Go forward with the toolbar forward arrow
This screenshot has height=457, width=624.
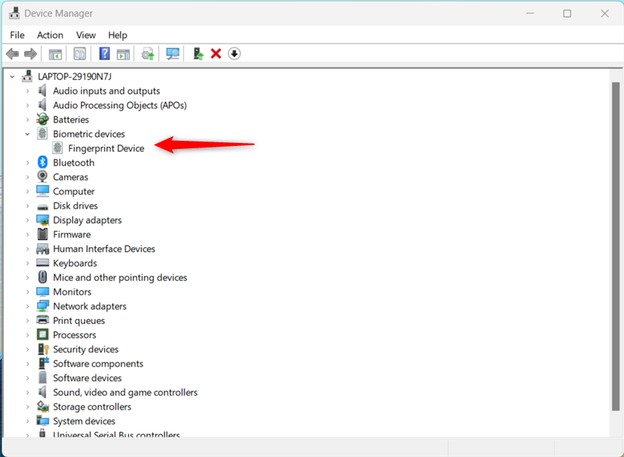(31, 54)
